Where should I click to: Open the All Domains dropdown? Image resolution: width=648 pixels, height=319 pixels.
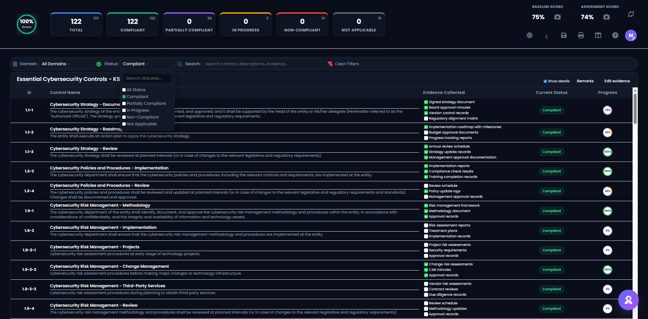tap(66, 64)
